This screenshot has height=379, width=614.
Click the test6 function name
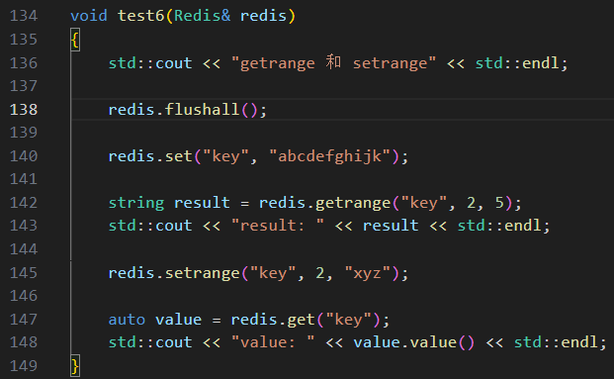140,16
